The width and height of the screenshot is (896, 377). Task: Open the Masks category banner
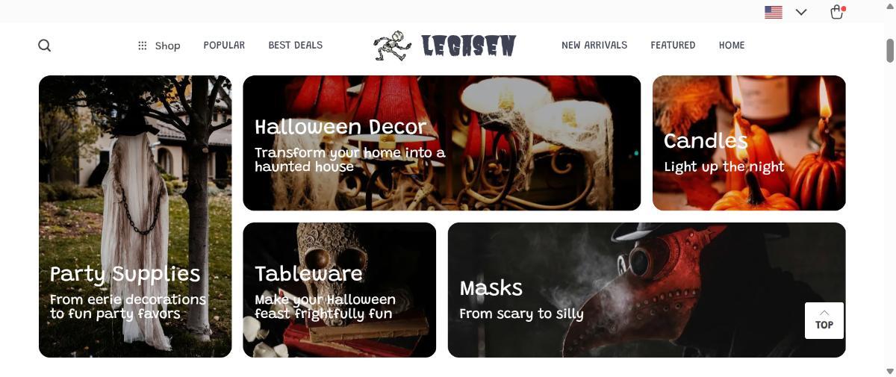point(647,290)
